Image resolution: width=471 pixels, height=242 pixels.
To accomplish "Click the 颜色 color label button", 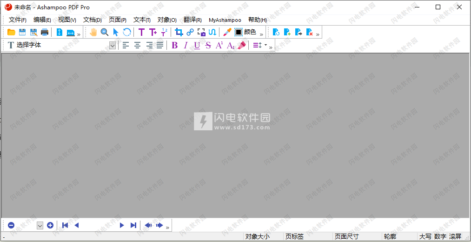I will [x=250, y=32].
